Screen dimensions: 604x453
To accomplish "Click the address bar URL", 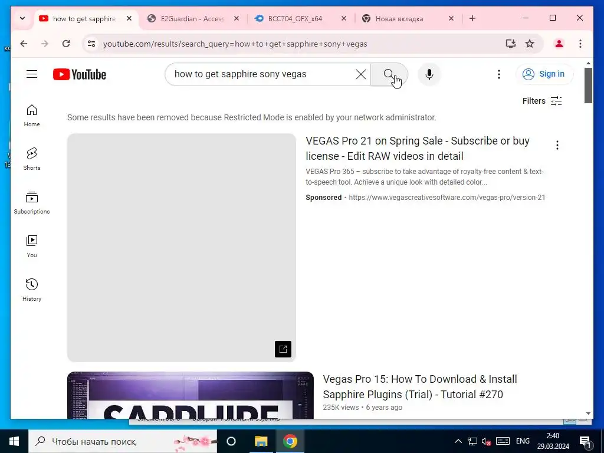I will [x=235, y=44].
